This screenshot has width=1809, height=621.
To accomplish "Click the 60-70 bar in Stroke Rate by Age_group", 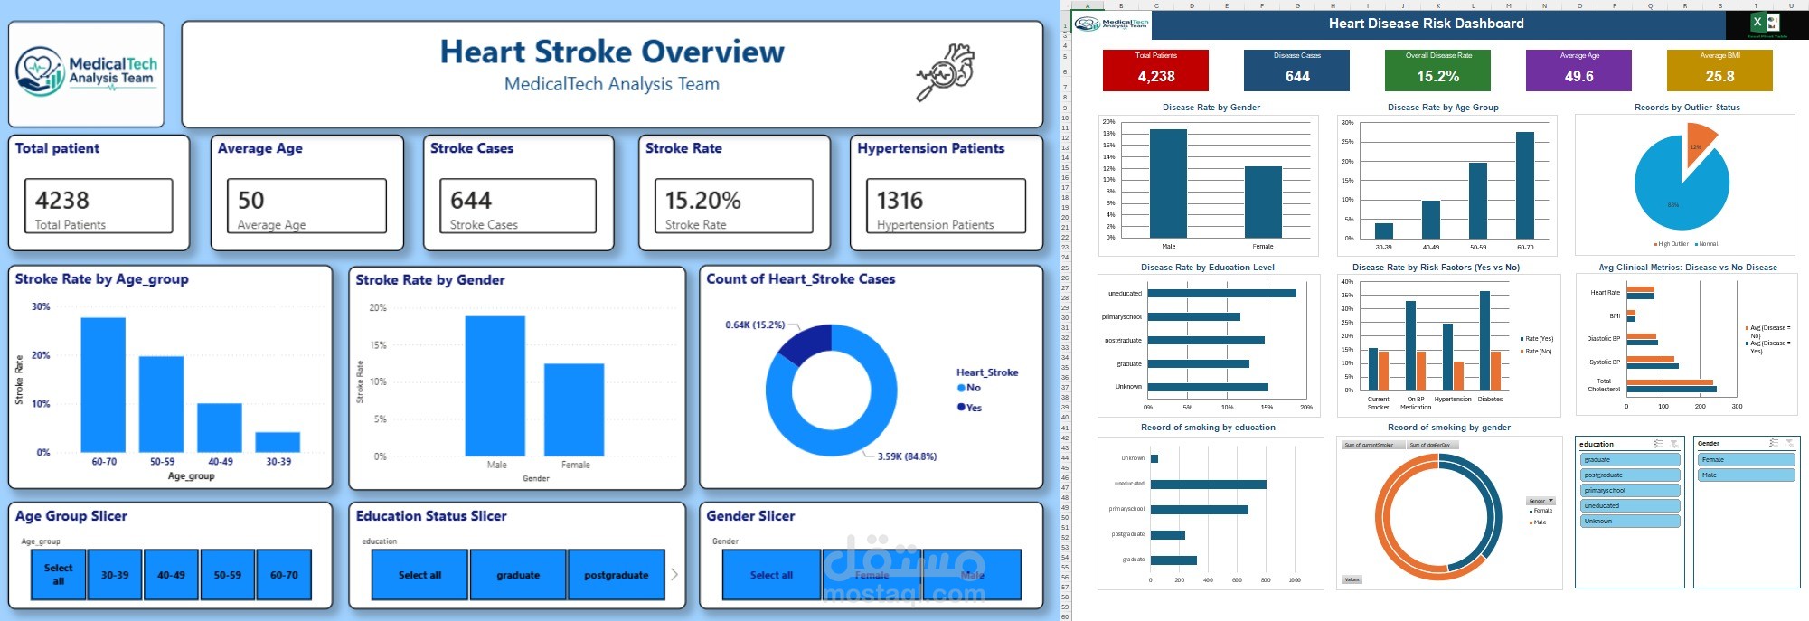I will 103,385.
